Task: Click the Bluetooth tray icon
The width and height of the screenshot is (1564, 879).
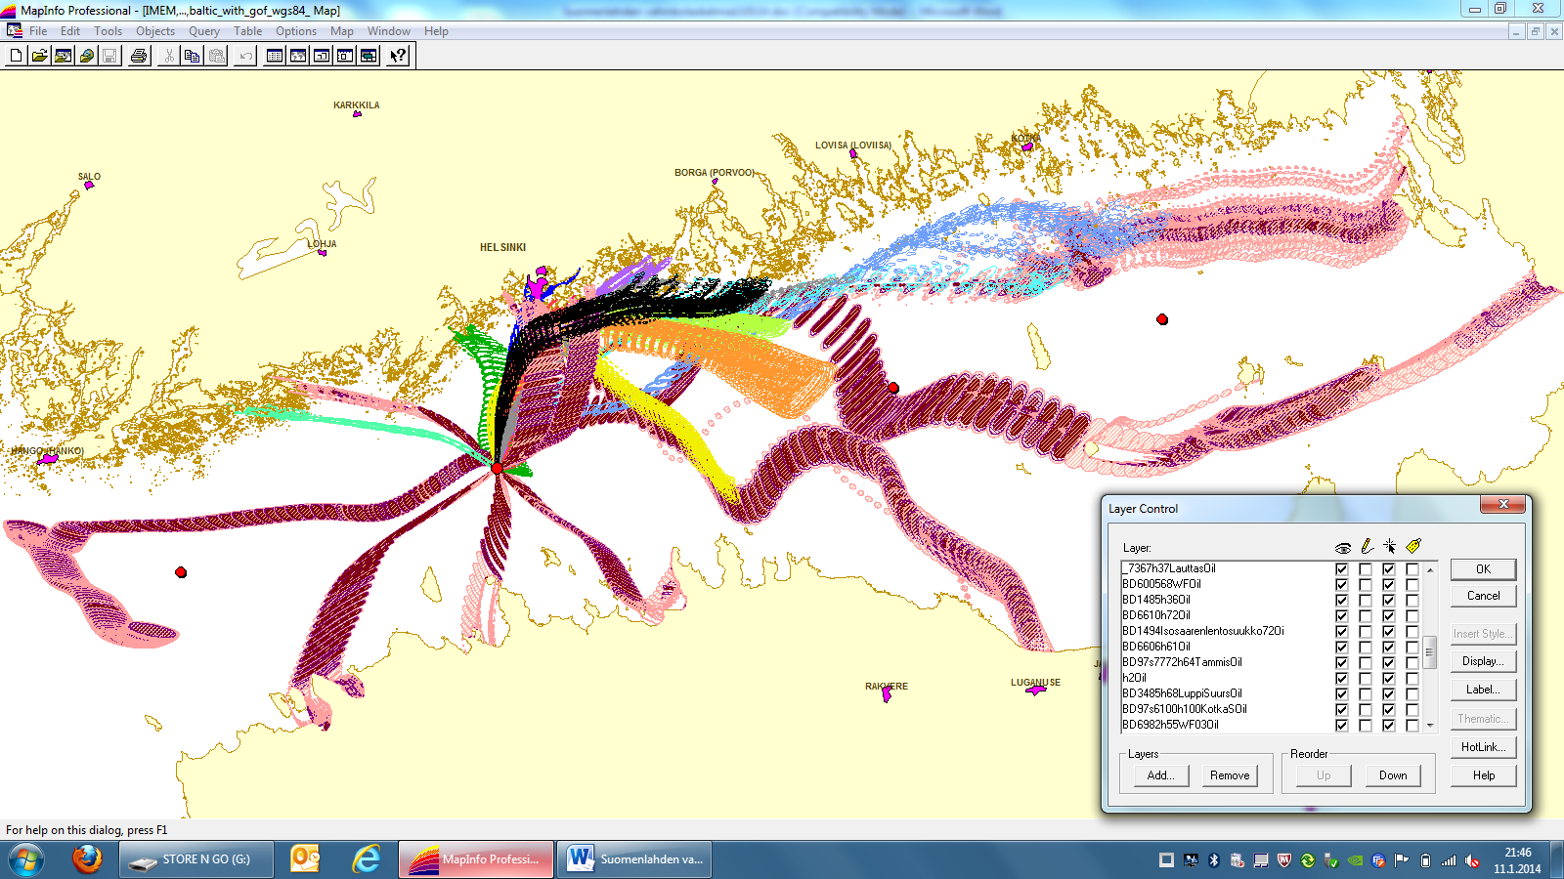Action: coord(1214,860)
